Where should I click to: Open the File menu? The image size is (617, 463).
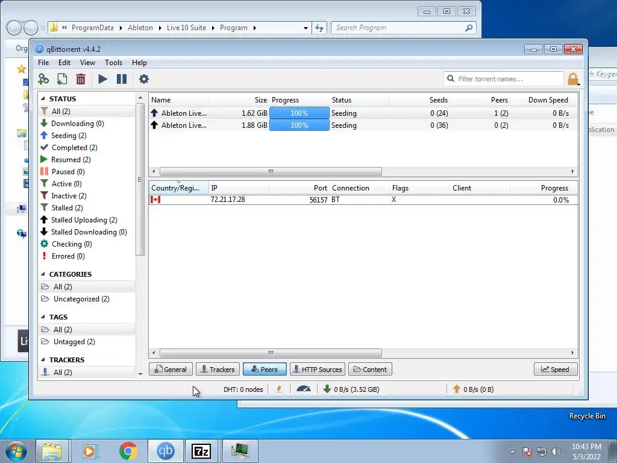tap(43, 63)
